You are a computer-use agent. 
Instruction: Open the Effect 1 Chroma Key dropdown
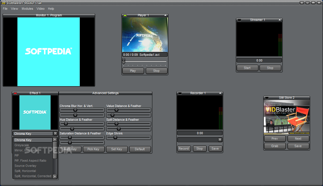click(55, 134)
